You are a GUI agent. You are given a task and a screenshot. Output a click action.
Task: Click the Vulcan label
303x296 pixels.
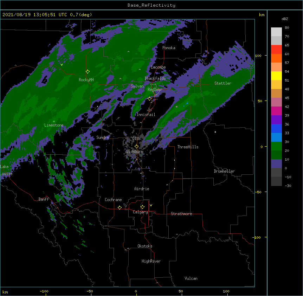pos(191,278)
